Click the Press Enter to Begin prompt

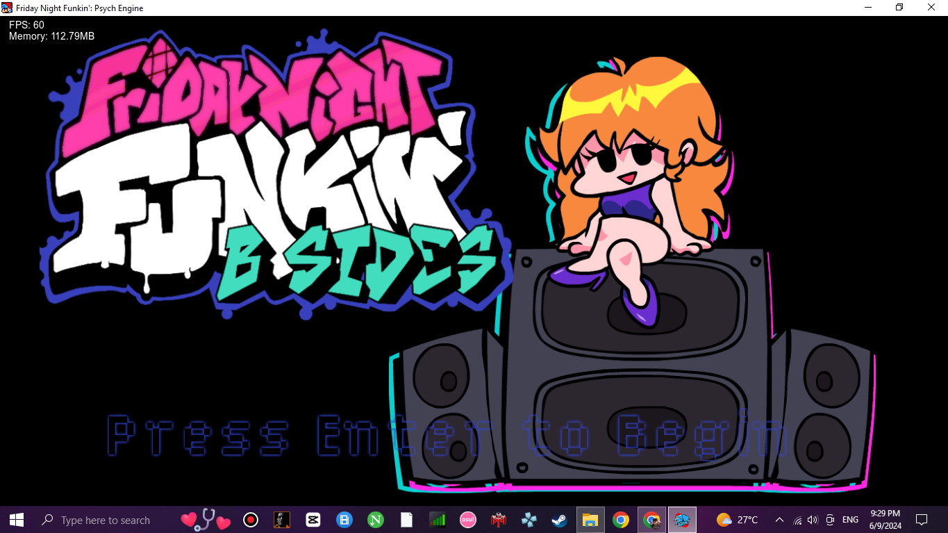tap(447, 436)
